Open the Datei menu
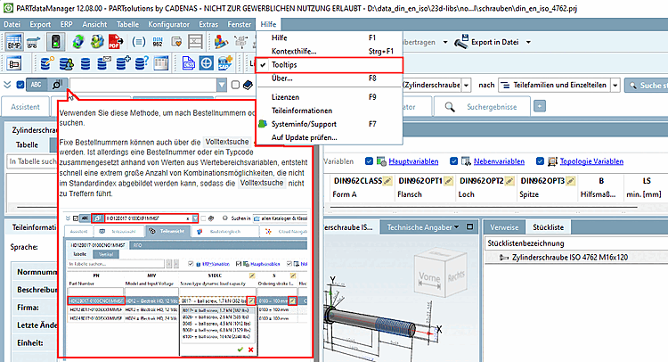The image size is (668, 362). (x=12, y=24)
